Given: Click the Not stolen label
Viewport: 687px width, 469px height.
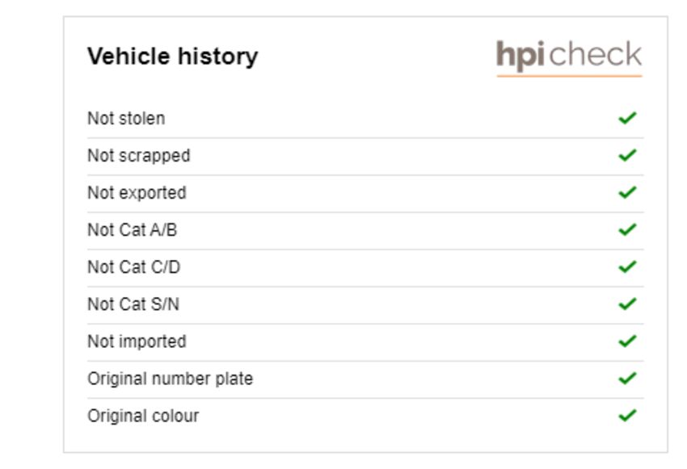Looking at the screenshot, I should point(126,119).
